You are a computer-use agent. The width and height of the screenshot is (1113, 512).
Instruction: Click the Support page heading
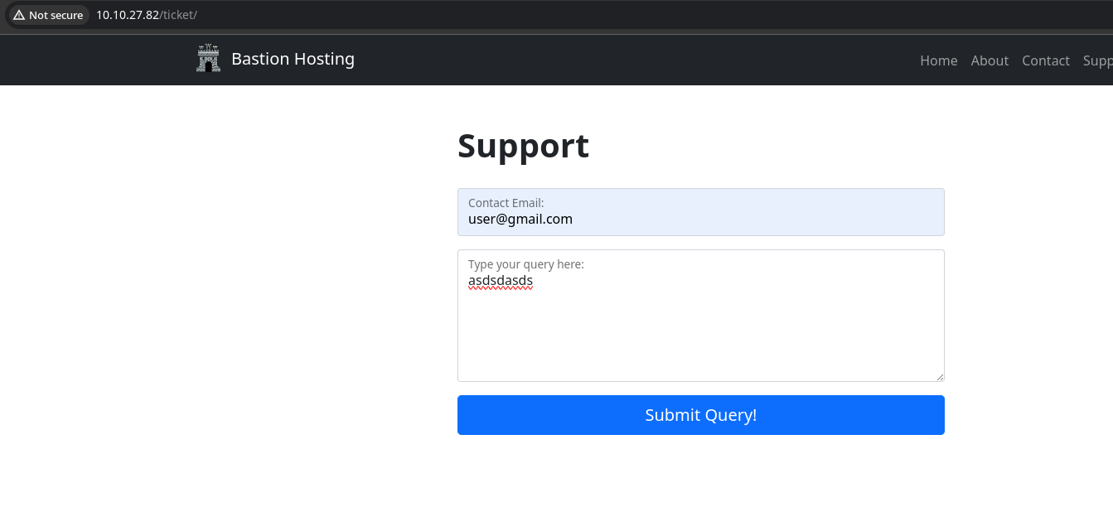(x=523, y=146)
